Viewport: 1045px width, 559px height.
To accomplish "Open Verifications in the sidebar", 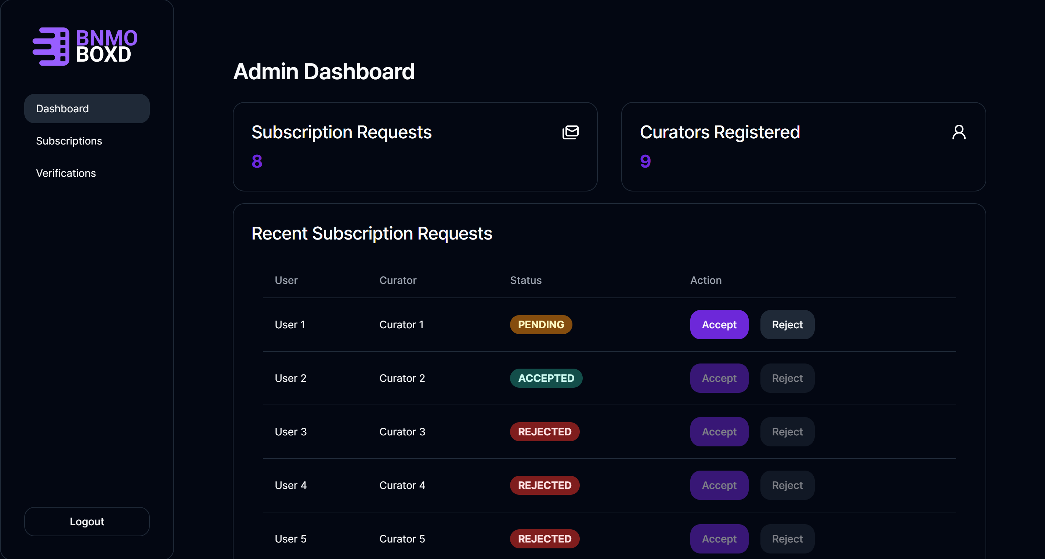I will click(66, 173).
